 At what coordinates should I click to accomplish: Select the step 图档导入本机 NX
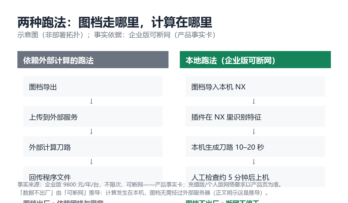click(255, 86)
